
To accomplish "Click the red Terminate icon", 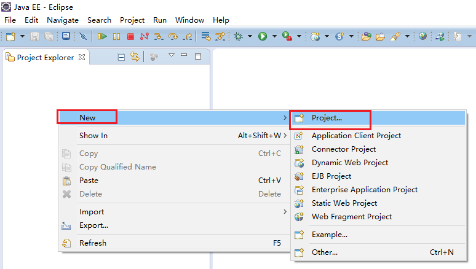I will (x=130, y=36).
